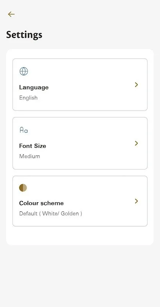Viewport: 160px width, 307px height.
Task: Click the Settings page heading
Action: tap(24, 35)
